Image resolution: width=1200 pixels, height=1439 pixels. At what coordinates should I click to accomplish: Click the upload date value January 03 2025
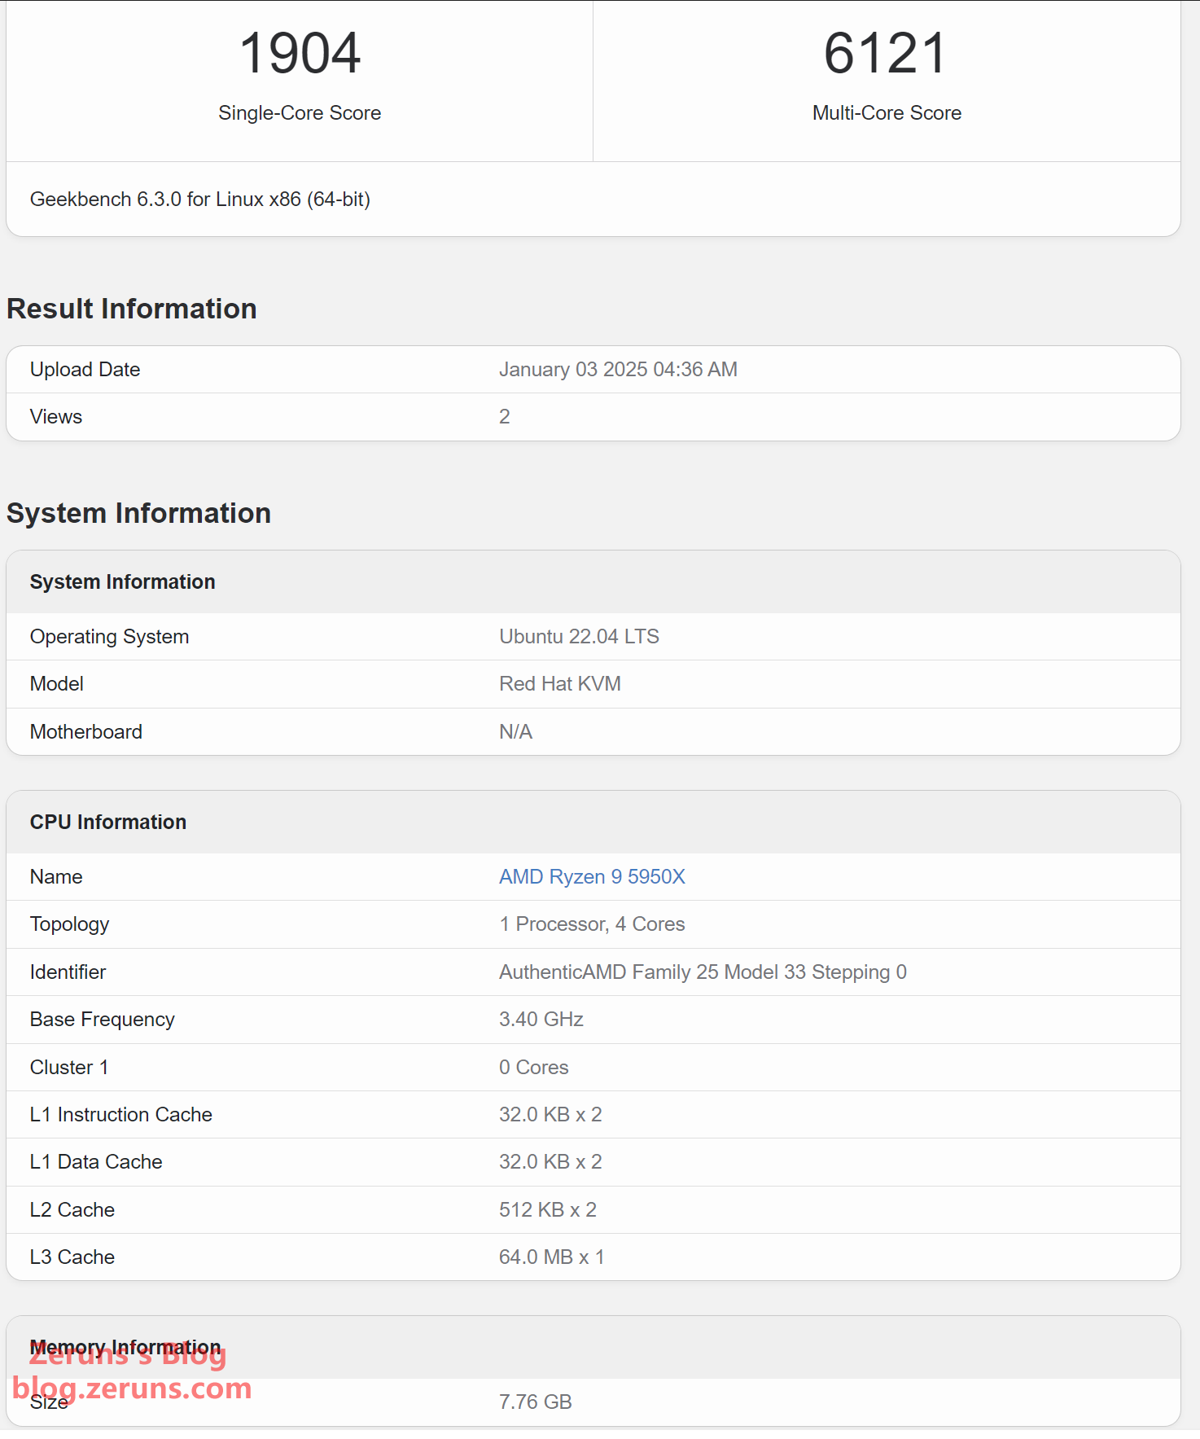pos(618,370)
